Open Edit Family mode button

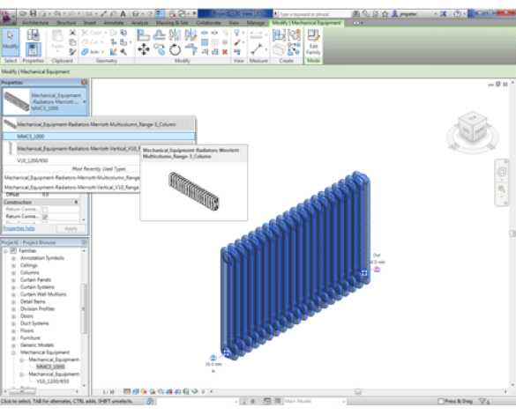313,42
